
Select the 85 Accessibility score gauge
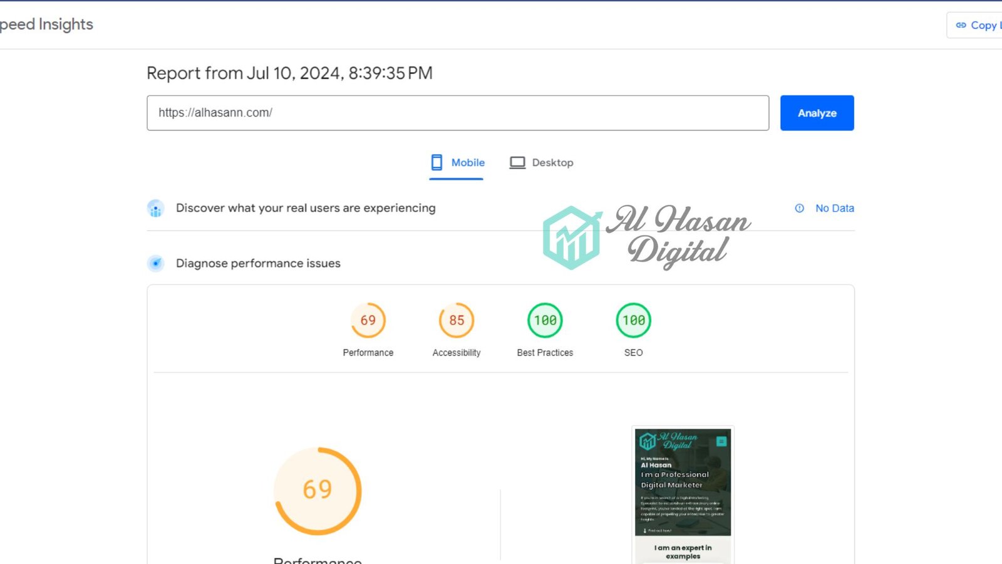(457, 320)
